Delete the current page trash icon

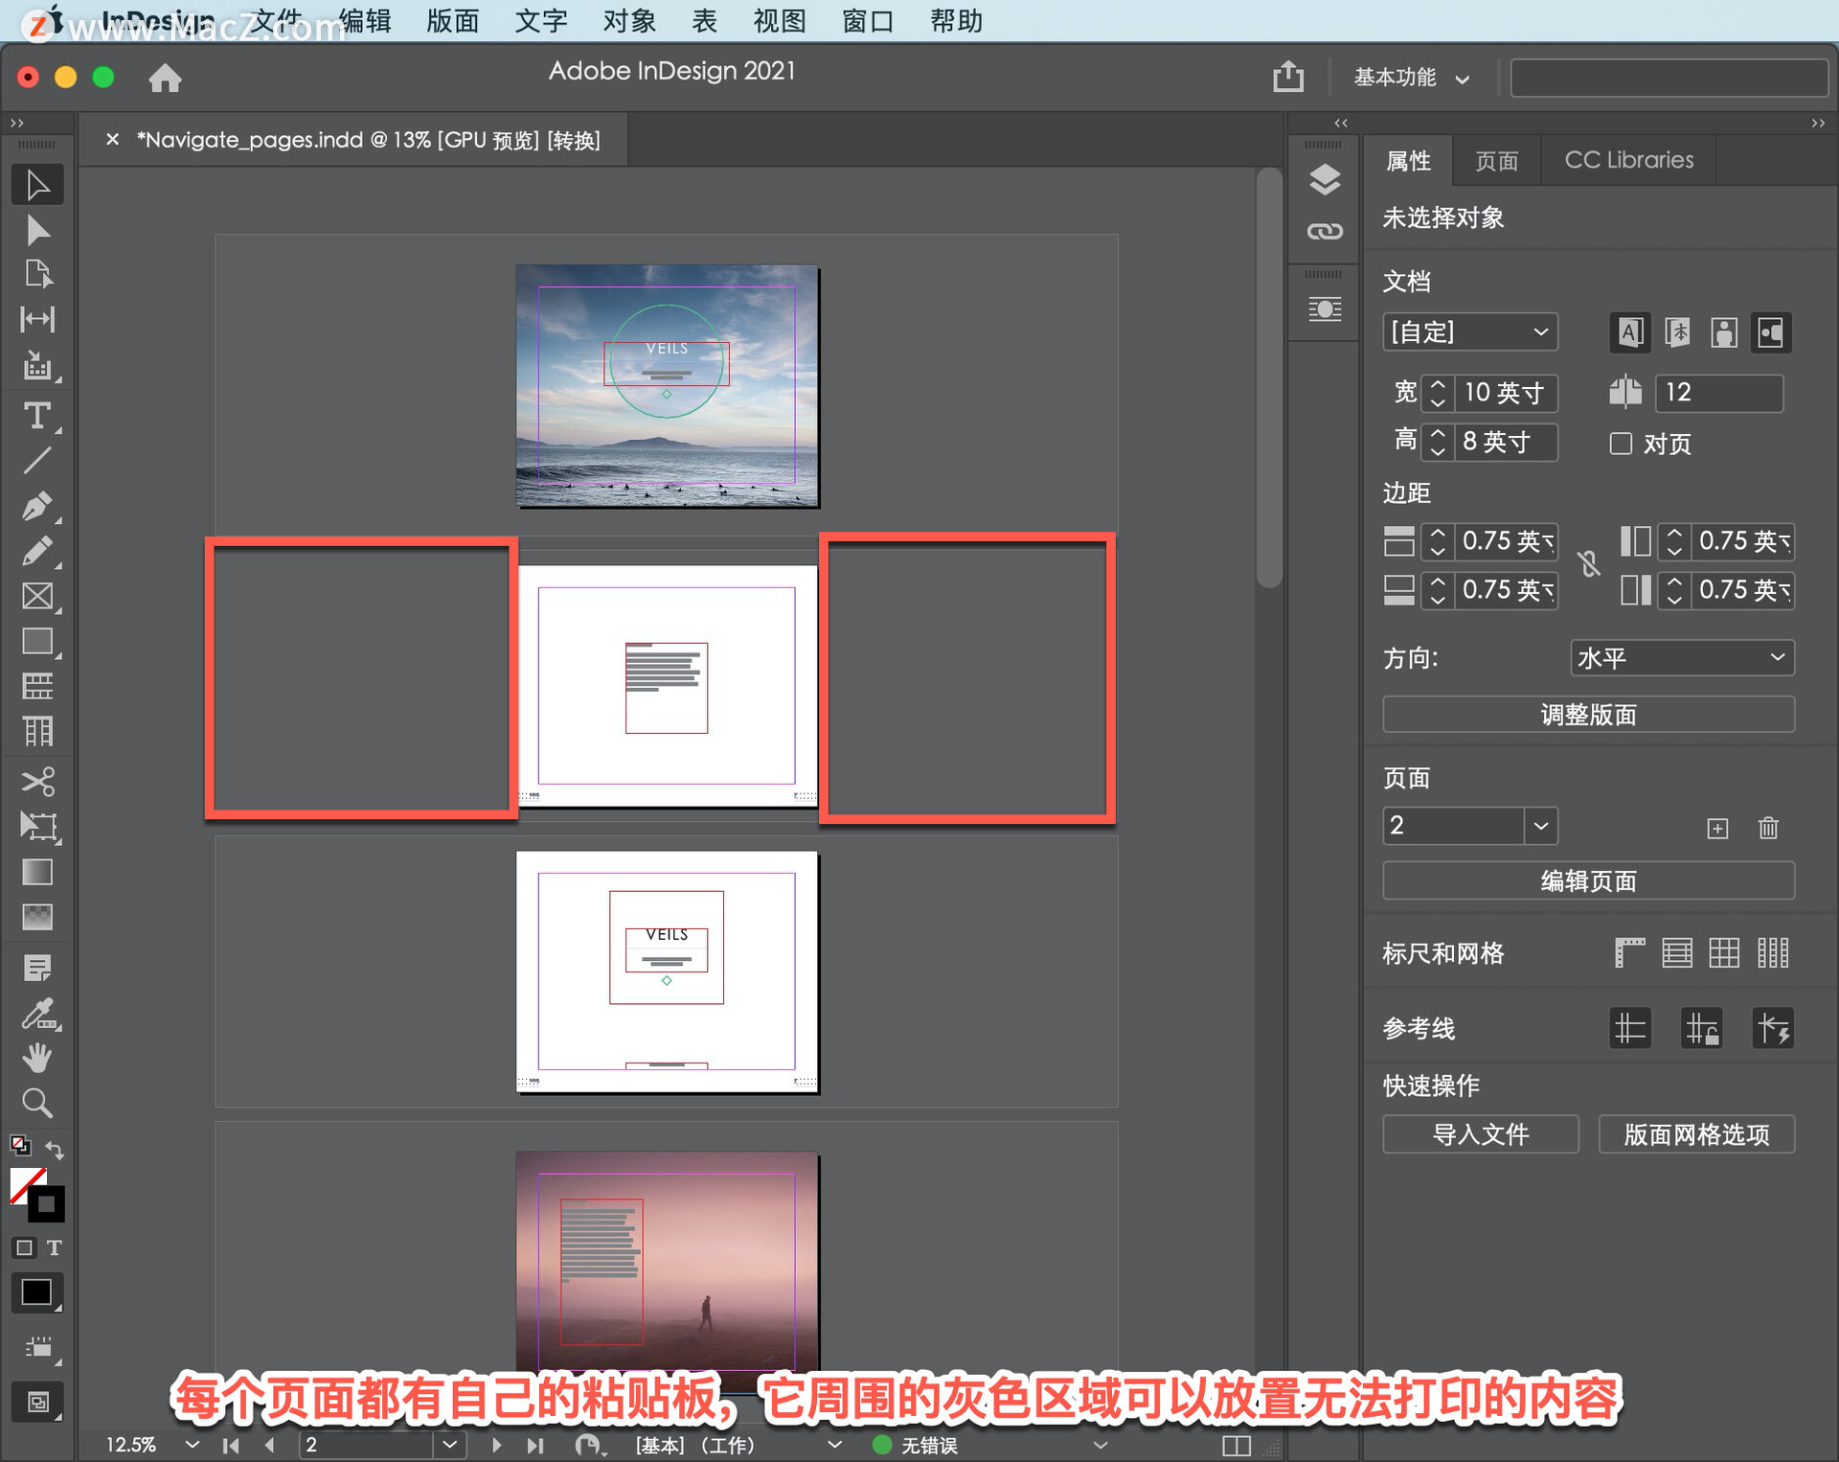pyautogui.click(x=1768, y=828)
